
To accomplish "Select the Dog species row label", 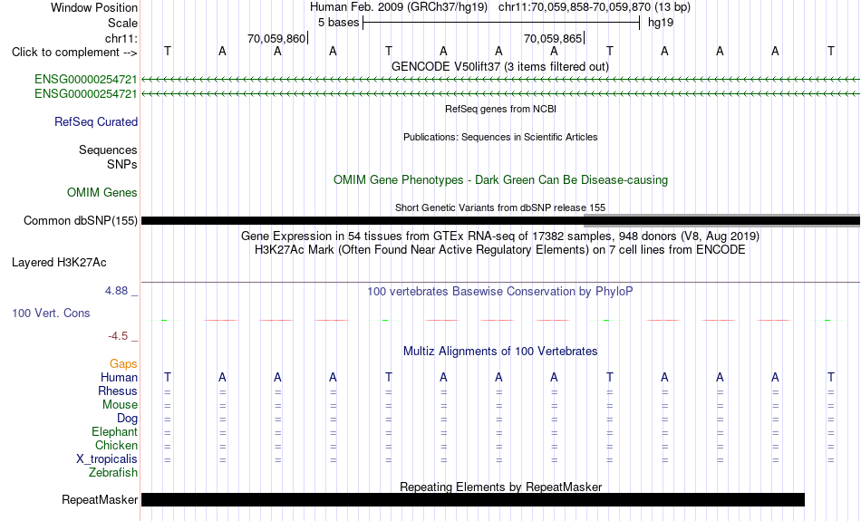I will (127, 419).
